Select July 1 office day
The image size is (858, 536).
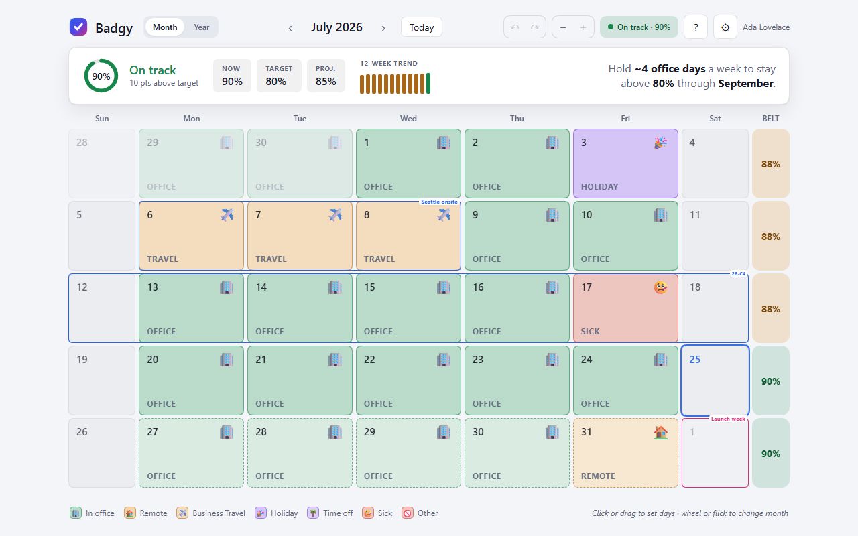tap(408, 163)
